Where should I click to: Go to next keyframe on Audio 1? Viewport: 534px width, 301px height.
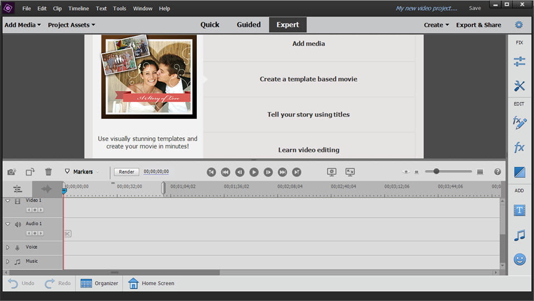41,233
